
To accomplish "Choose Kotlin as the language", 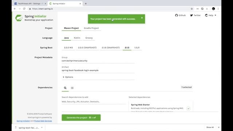I will tap(77, 38).
